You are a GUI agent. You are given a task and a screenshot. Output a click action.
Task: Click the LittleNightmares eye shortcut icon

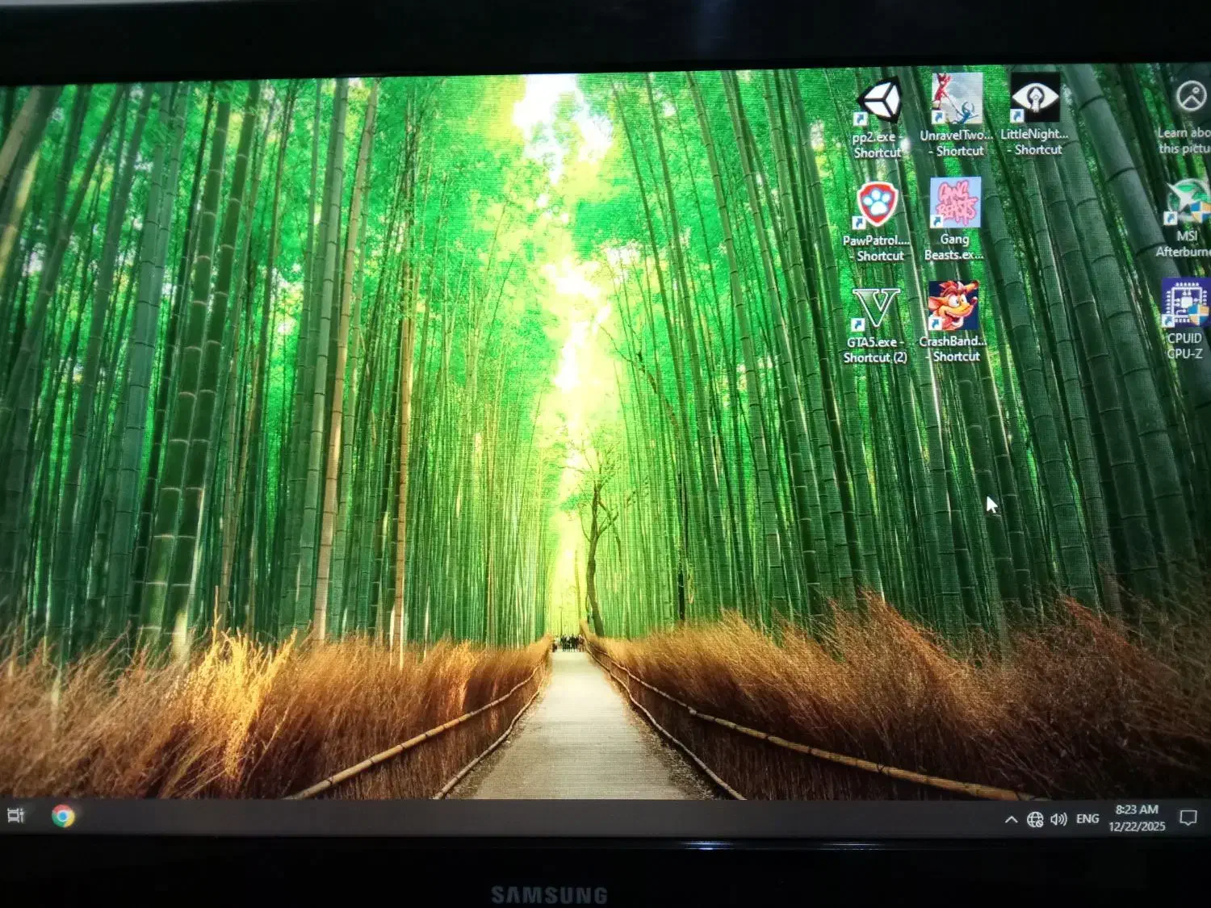point(1035,98)
